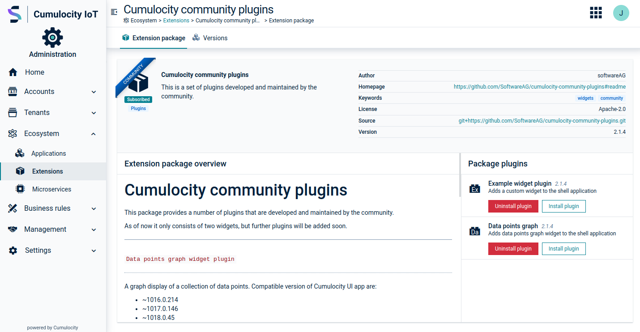Click the Example widget plugin Ex icon
640x332 pixels.
[x=475, y=188]
